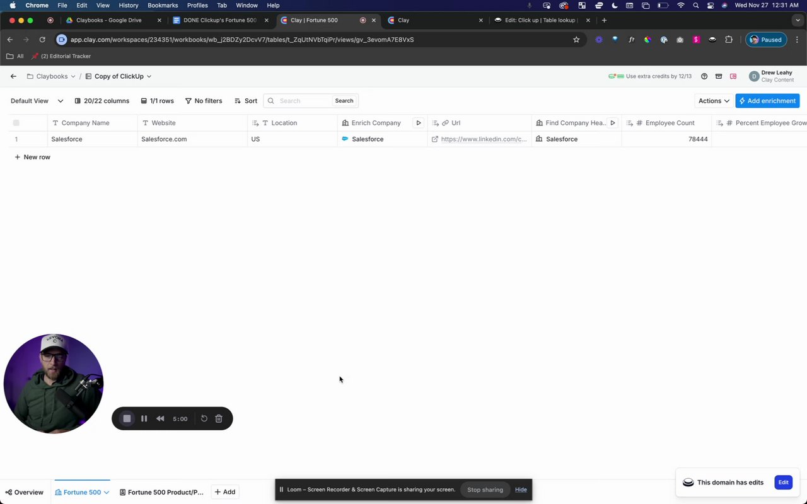
Task: Switch to the DONE Clickup's Fortune 500 tab
Action: pos(219,20)
